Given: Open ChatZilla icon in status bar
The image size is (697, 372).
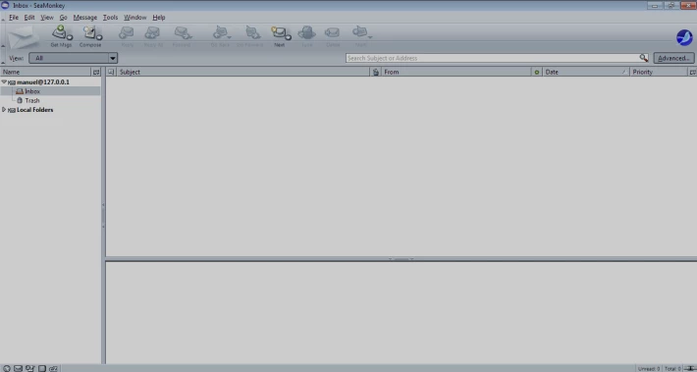Looking at the screenshot, I should (53, 368).
